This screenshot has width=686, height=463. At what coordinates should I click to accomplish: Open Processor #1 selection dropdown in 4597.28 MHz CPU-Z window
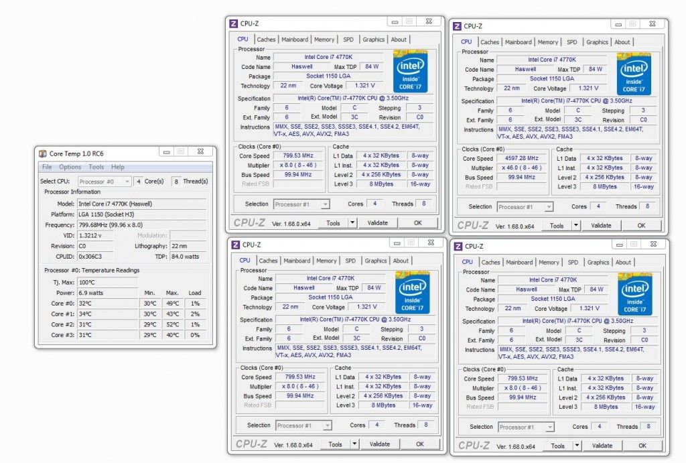pos(525,207)
